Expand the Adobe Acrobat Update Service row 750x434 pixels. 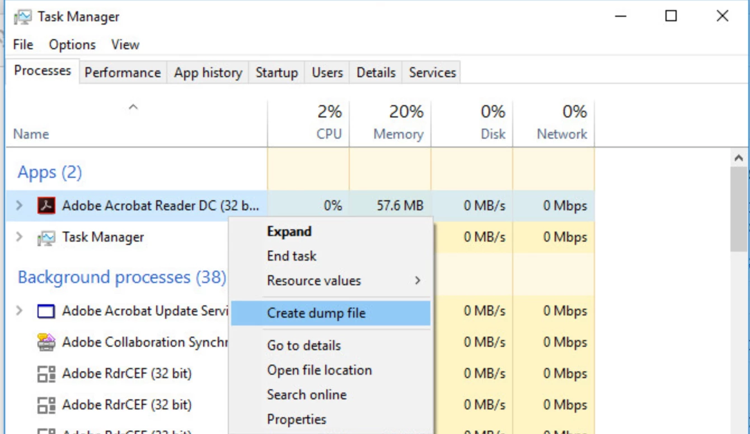20,311
